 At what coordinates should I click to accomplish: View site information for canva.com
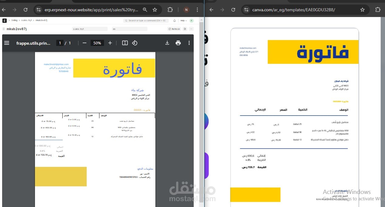[x=246, y=10]
